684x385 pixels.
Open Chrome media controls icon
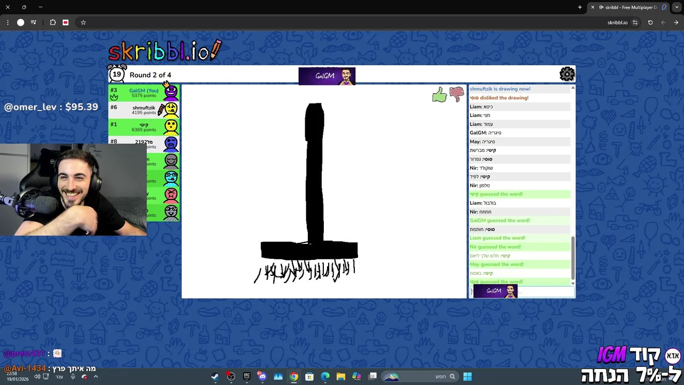33,22
